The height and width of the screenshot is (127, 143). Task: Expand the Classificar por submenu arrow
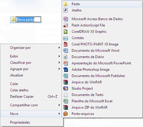[59, 63]
